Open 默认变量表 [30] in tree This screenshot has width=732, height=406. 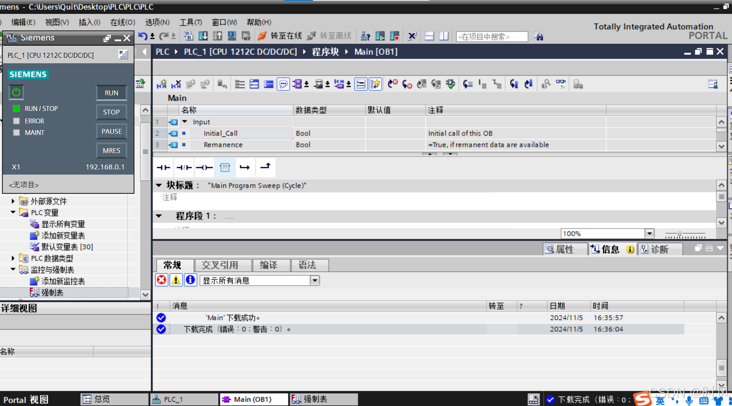pyautogui.click(x=67, y=247)
